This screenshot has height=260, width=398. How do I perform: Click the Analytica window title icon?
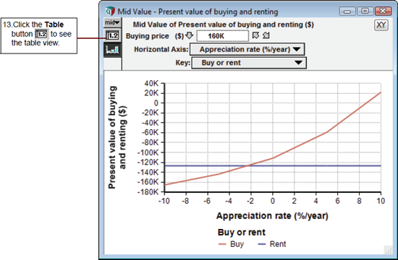[110, 12]
